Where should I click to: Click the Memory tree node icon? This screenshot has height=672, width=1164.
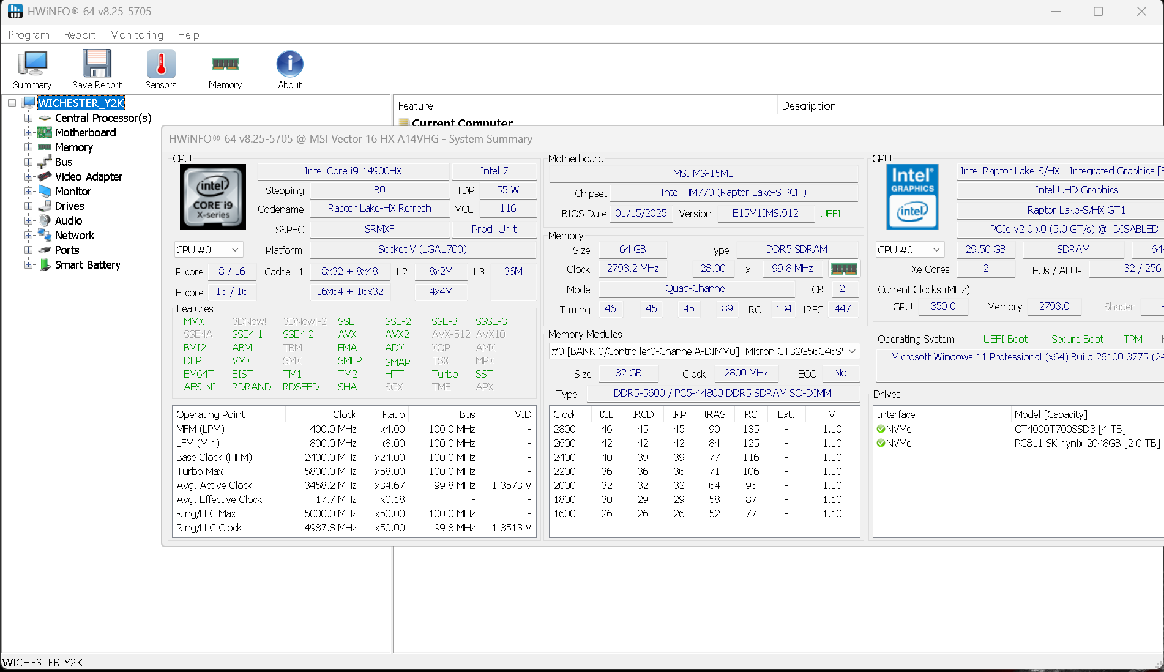point(45,147)
